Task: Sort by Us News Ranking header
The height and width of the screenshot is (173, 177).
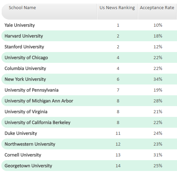Action: pos(117,11)
